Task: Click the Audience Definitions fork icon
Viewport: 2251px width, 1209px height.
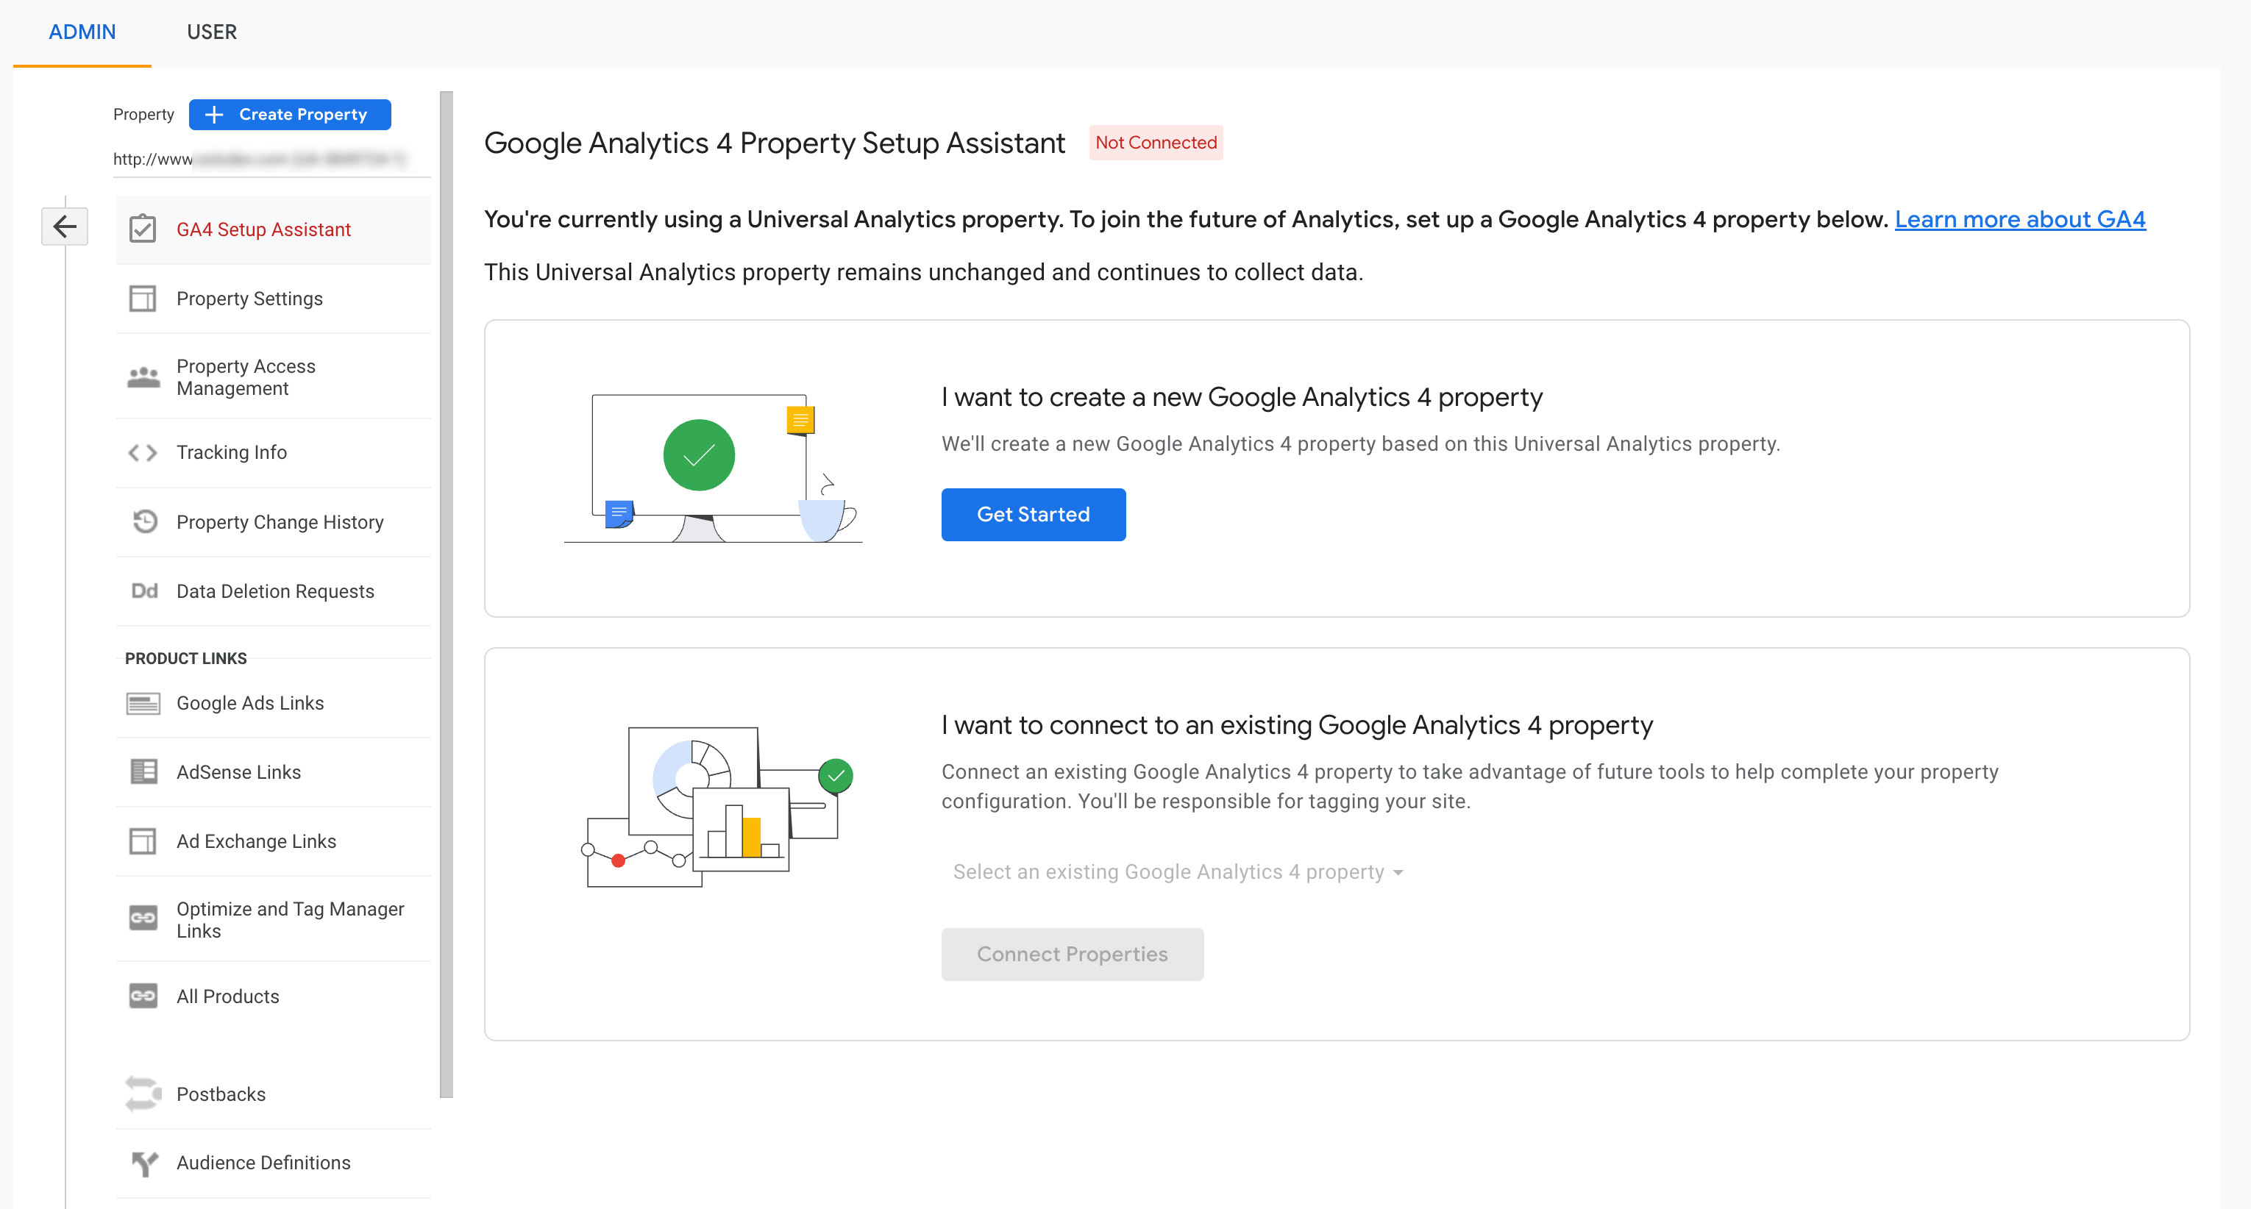Action: coord(144,1163)
